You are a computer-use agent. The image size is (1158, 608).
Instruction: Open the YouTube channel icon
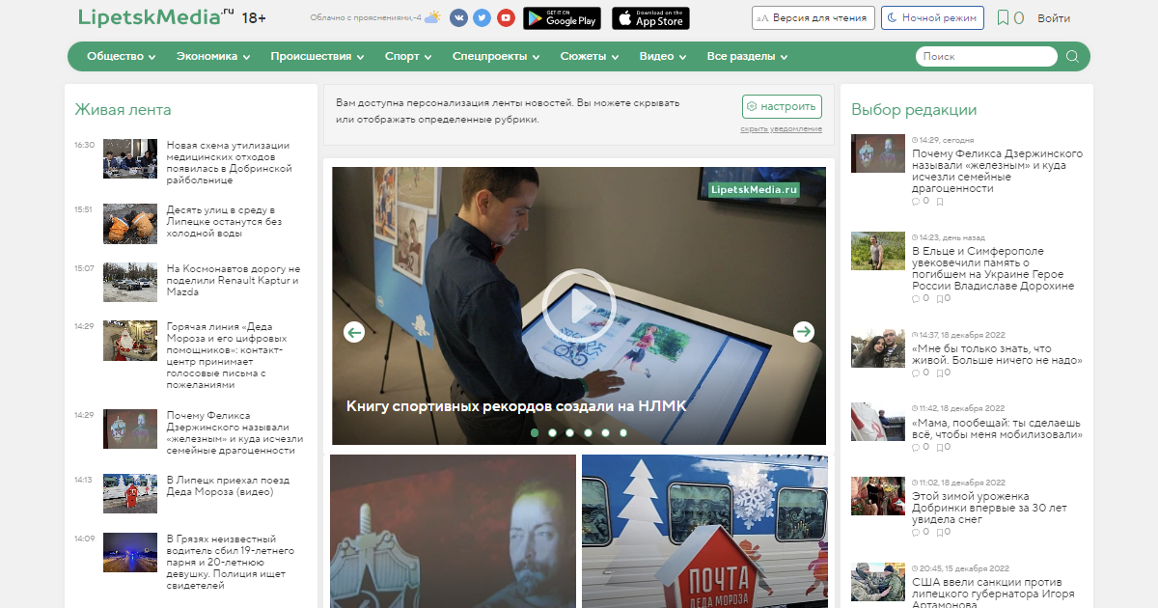pos(505,18)
